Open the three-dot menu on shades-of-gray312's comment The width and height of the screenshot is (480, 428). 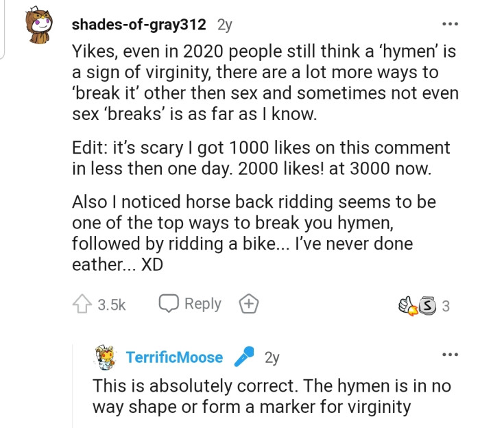point(450,25)
